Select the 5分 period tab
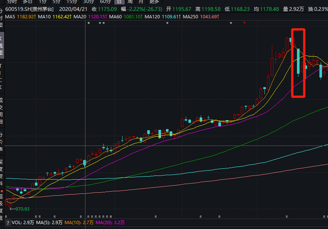This screenshot has height=229, width=328. (57, 2)
